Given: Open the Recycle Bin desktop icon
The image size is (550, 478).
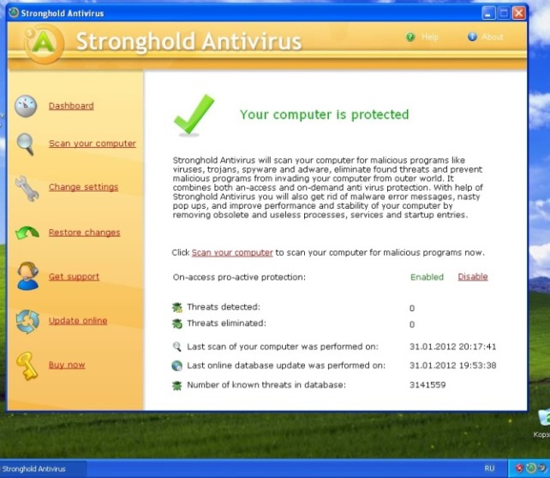Looking at the screenshot, I should point(543,424).
